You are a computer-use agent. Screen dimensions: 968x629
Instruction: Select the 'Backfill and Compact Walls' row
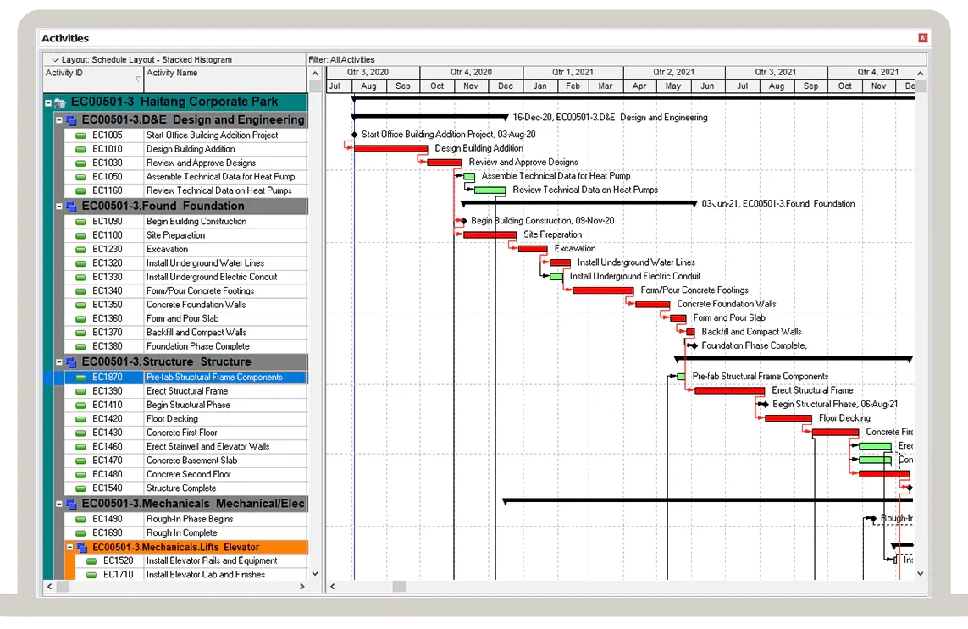(185, 333)
